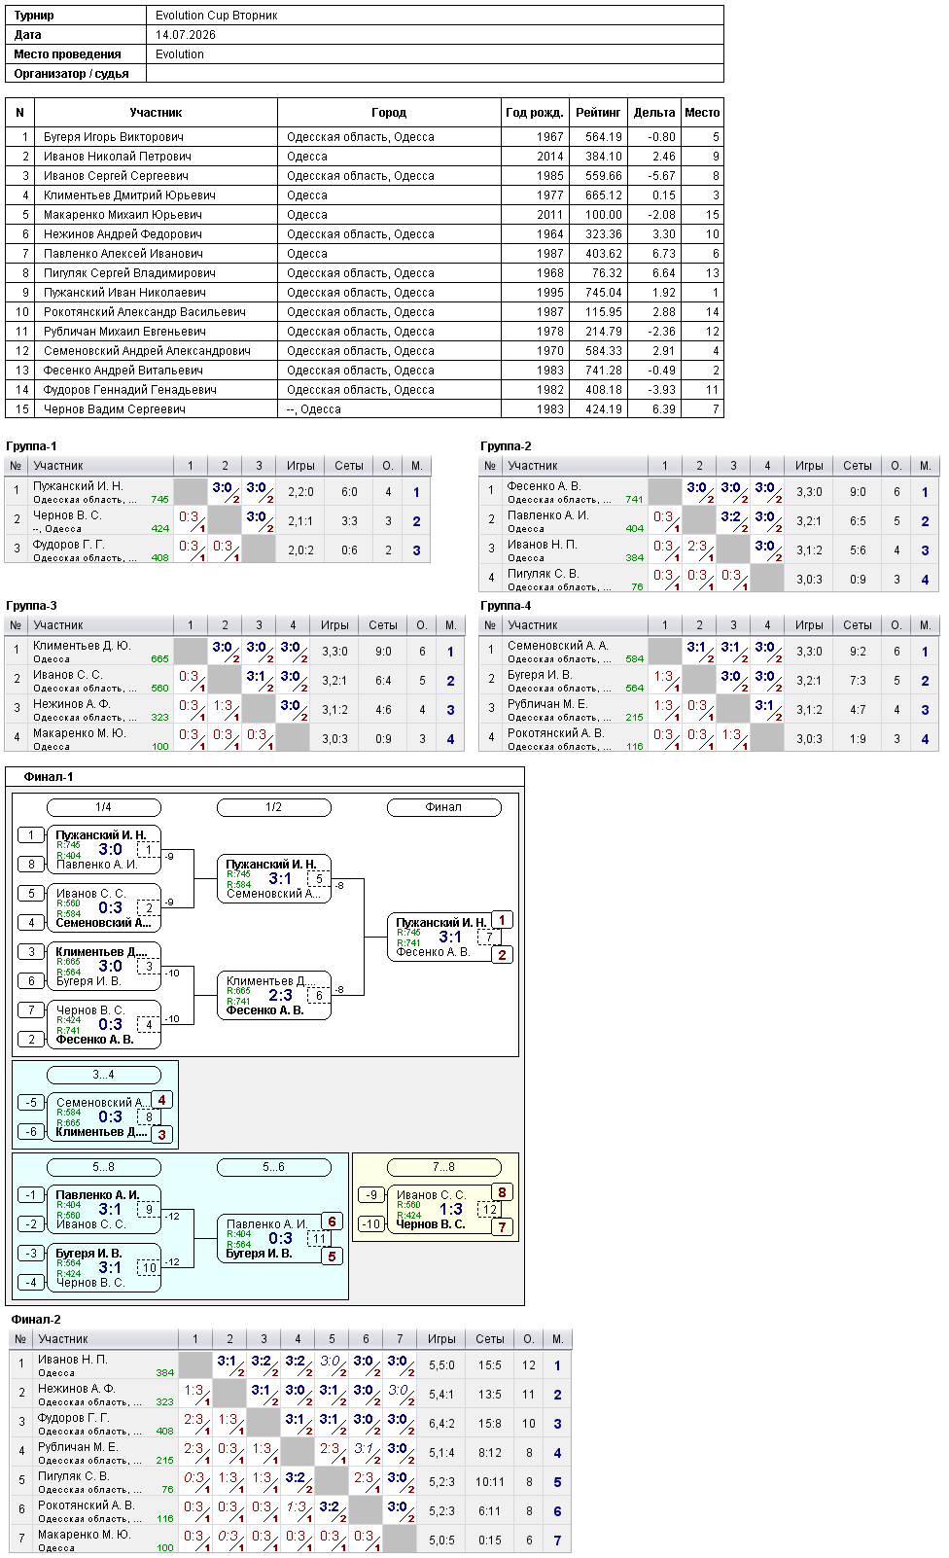The width and height of the screenshot is (949, 1558).
Task: Click the Рейтинг column header
Action: [598, 113]
